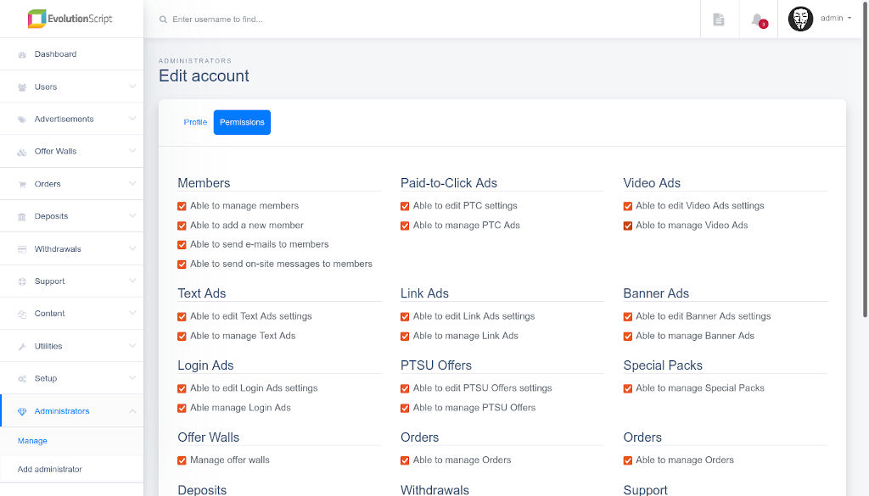Image resolution: width=869 pixels, height=496 pixels.
Task: Open the Add administrator link
Action: click(x=50, y=469)
